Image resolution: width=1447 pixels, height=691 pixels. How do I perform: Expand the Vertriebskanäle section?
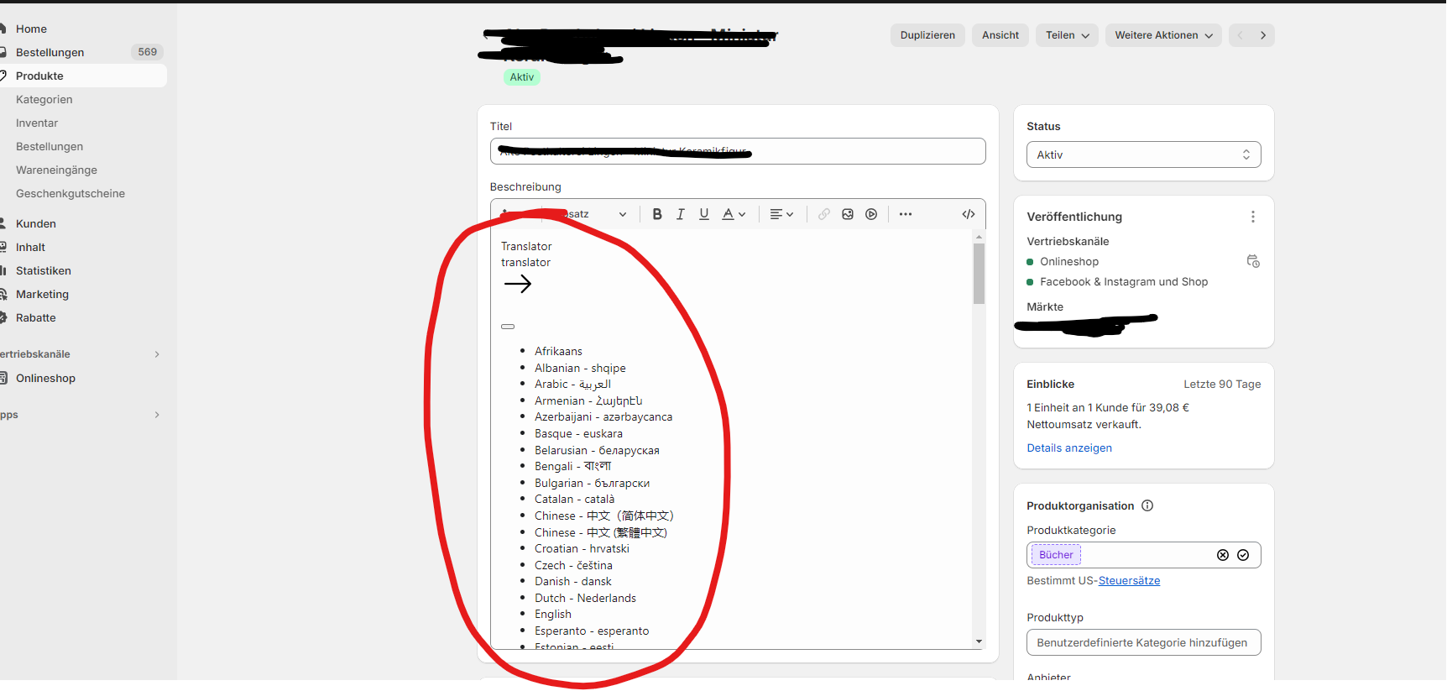(x=157, y=354)
